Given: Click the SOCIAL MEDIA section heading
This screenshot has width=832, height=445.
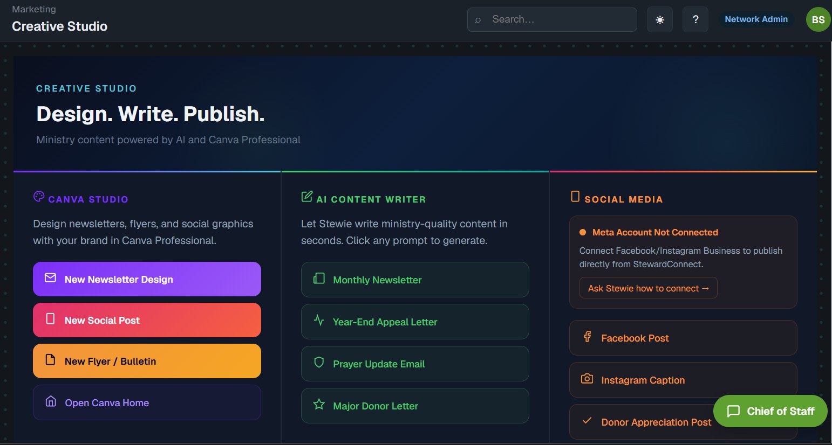Looking at the screenshot, I should 624,199.
